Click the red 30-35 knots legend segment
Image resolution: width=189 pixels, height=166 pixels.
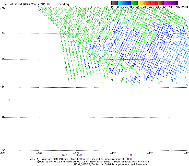(x=154, y=3)
